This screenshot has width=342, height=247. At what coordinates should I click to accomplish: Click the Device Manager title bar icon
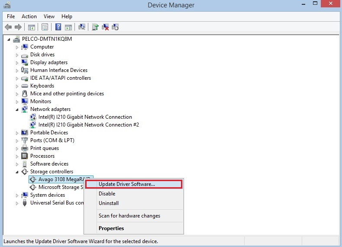point(7,5)
